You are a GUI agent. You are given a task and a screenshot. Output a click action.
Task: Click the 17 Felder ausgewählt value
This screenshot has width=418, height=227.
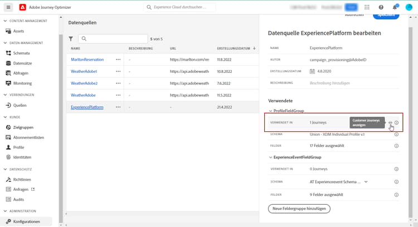[x=327, y=146]
